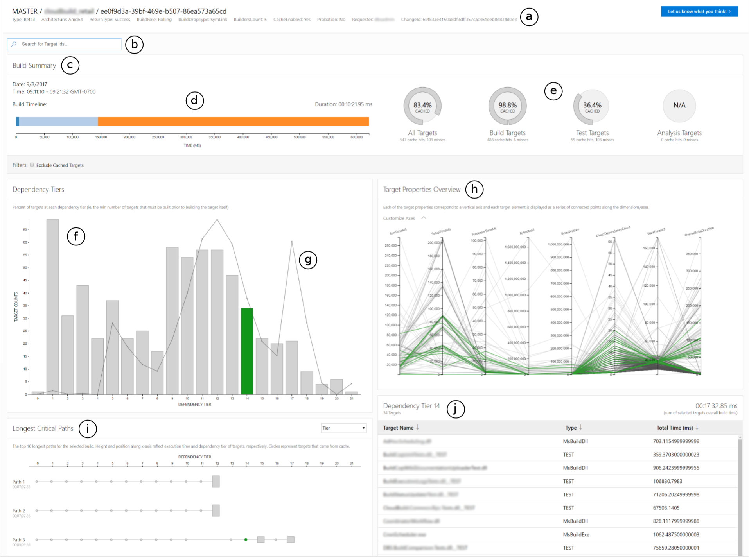This screenshot has width=749, height=557.
Task: Click the green dot on Path 3
Action: (246, 539)
